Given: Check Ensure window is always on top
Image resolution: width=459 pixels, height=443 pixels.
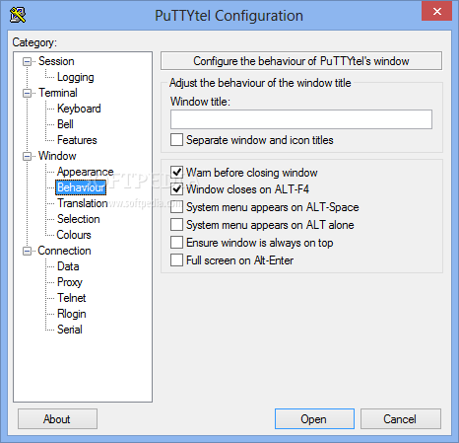Looking at the screenshot, I should coord(176,243).
